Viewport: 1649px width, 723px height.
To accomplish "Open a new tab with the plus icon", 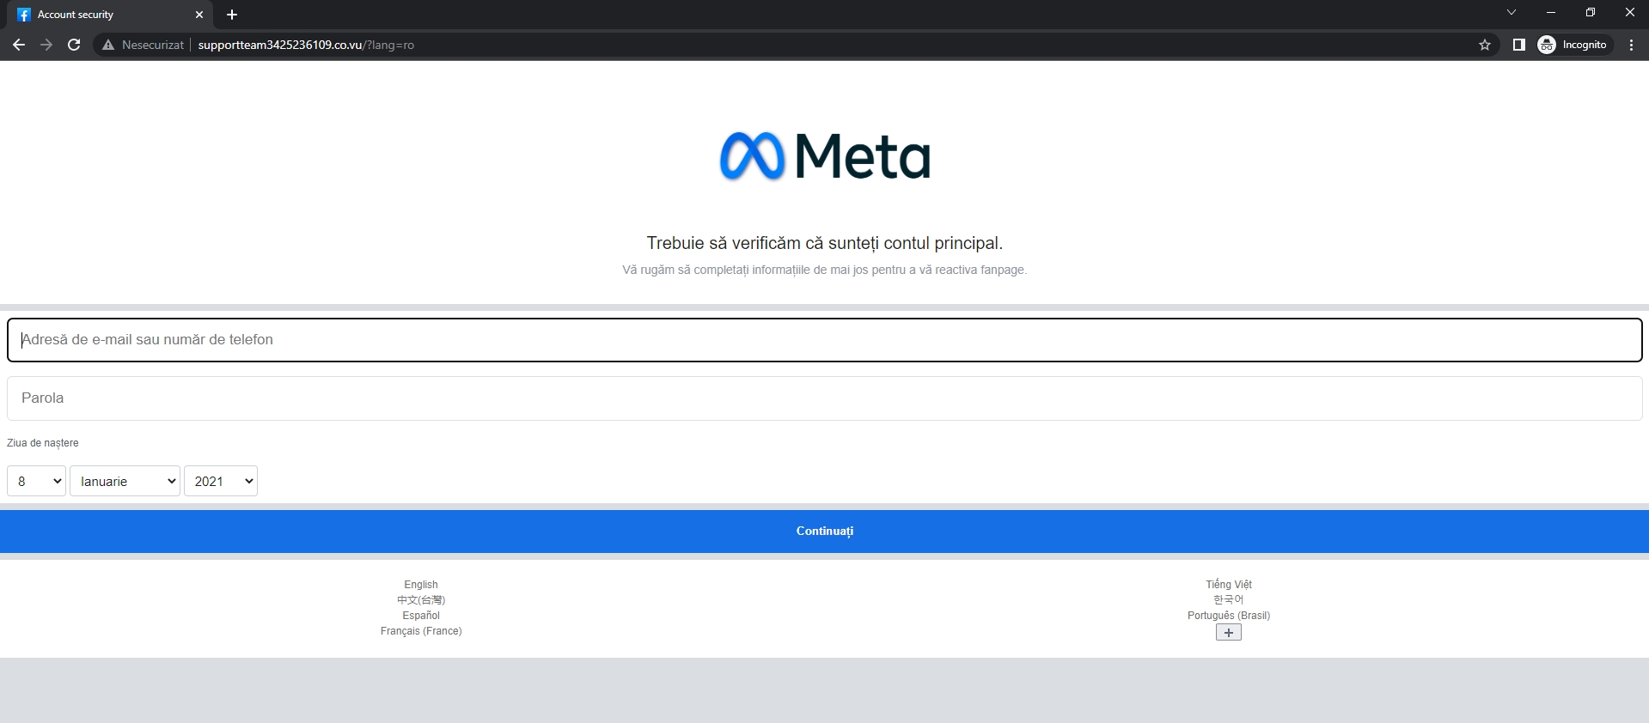I will (x=232, y=15).
